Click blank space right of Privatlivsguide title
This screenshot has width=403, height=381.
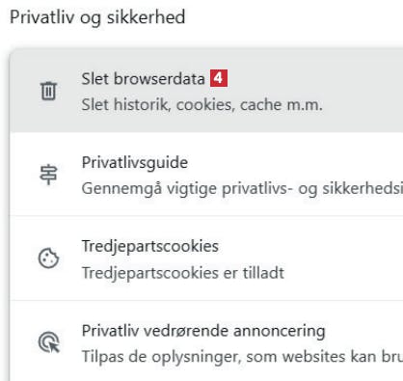pos(295,163)
